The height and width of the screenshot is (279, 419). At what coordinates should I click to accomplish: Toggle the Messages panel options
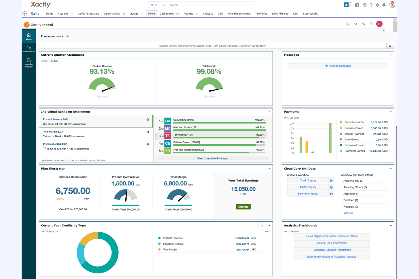(x=391, y=55)
